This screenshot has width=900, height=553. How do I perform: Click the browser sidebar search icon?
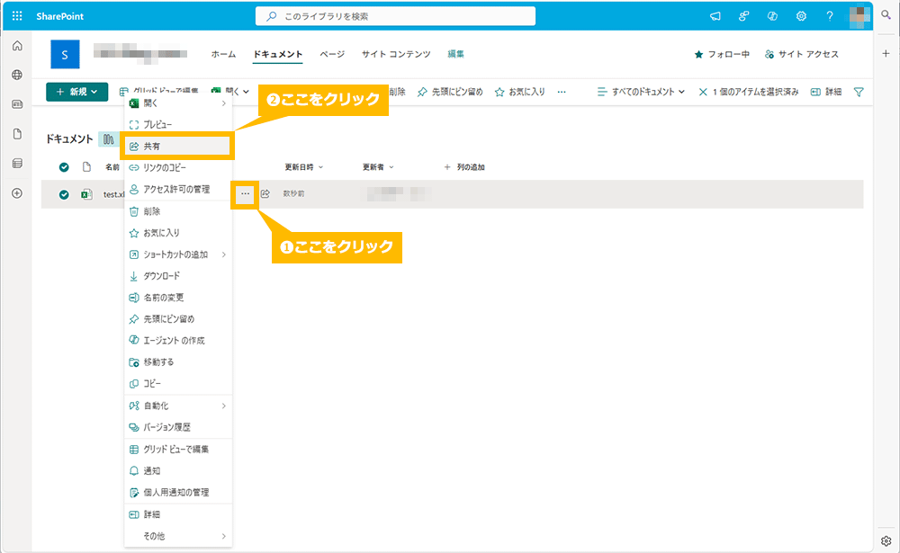[x=886, y=15]
